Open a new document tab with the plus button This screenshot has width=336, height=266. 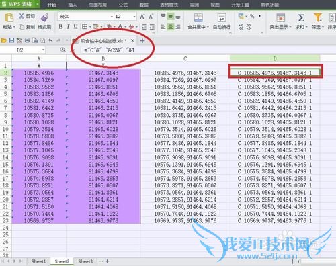pos(142,40)
